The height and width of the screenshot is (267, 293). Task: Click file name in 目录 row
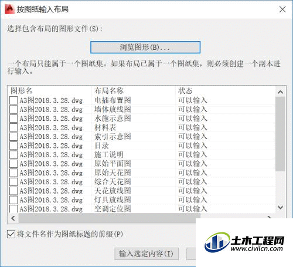tap(51, 146)
